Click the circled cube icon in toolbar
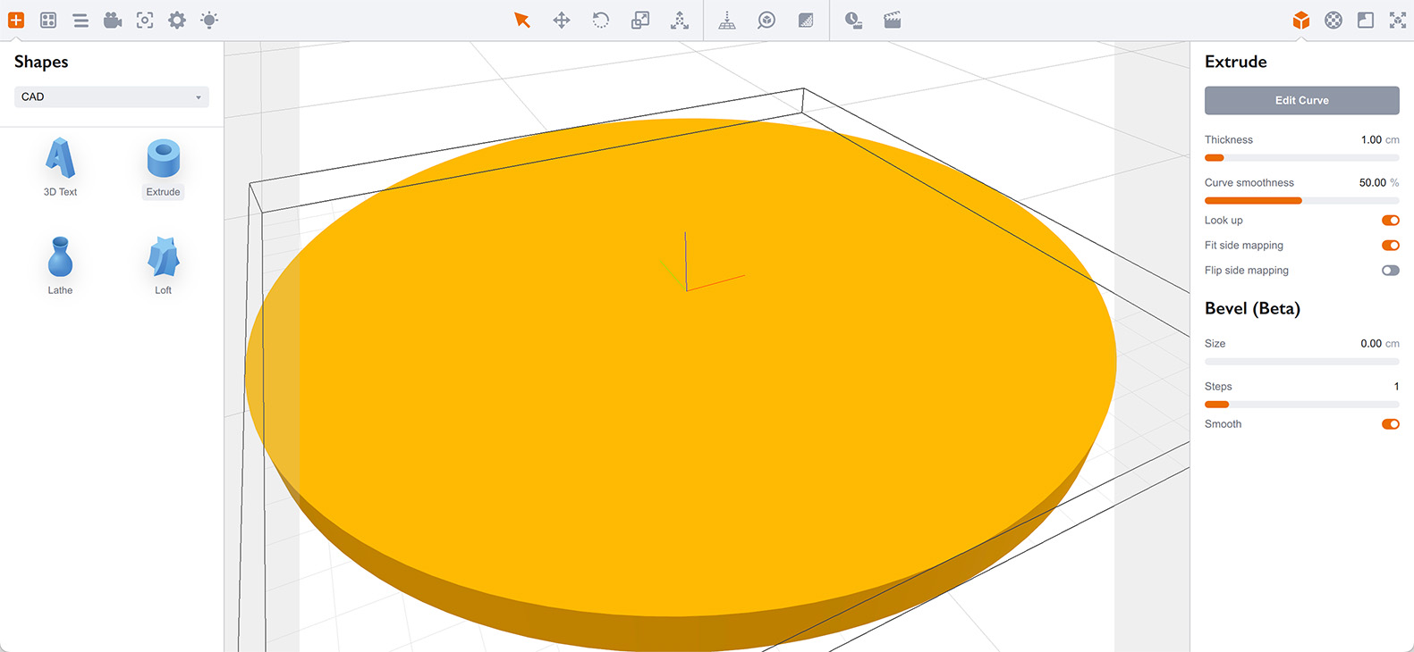Image resolution: width=1414 pixels, height=652 pixels. pos(766,20)
